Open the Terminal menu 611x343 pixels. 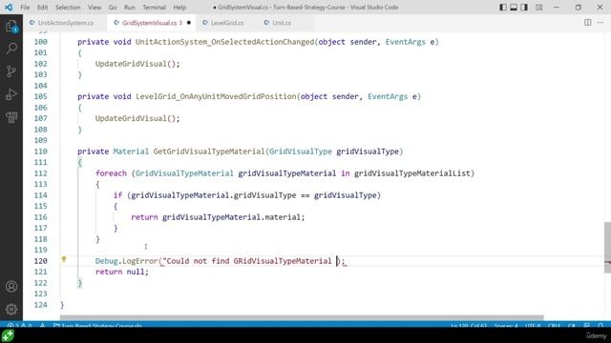[x=154, y=7]
